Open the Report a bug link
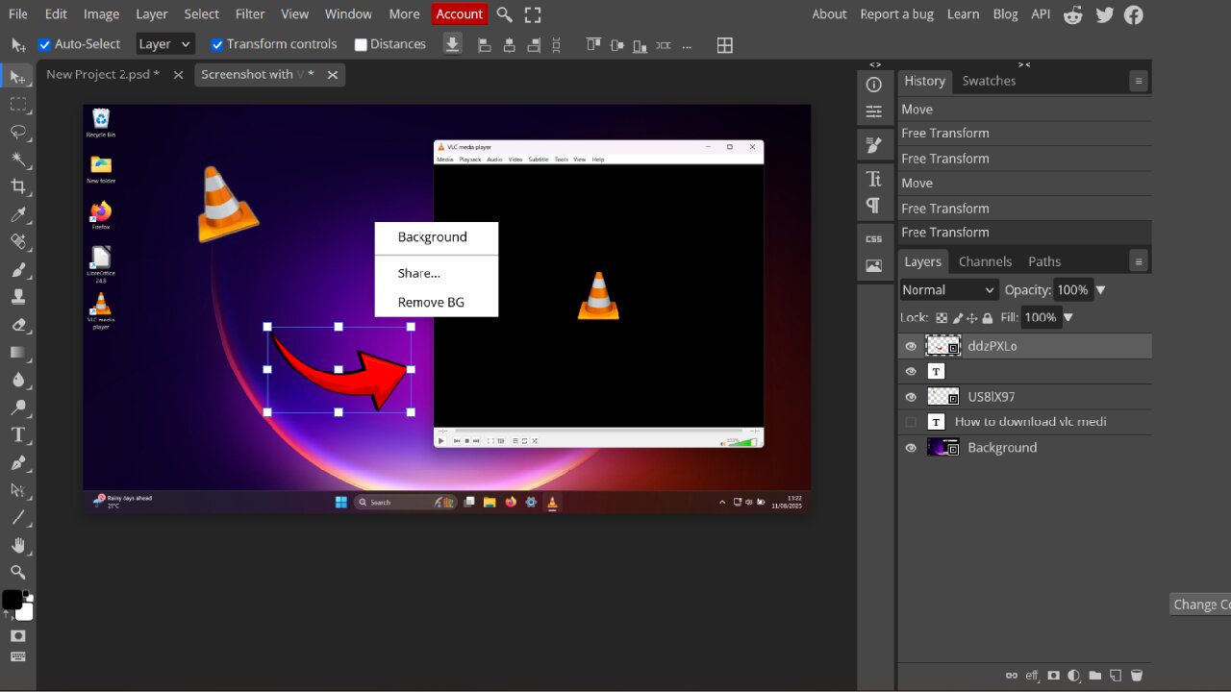This screenshot has width=1231, height=692. click(897, 14)
